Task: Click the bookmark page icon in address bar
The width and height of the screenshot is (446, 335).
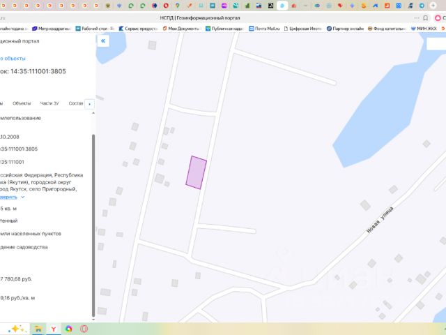Action: [426, 18]
